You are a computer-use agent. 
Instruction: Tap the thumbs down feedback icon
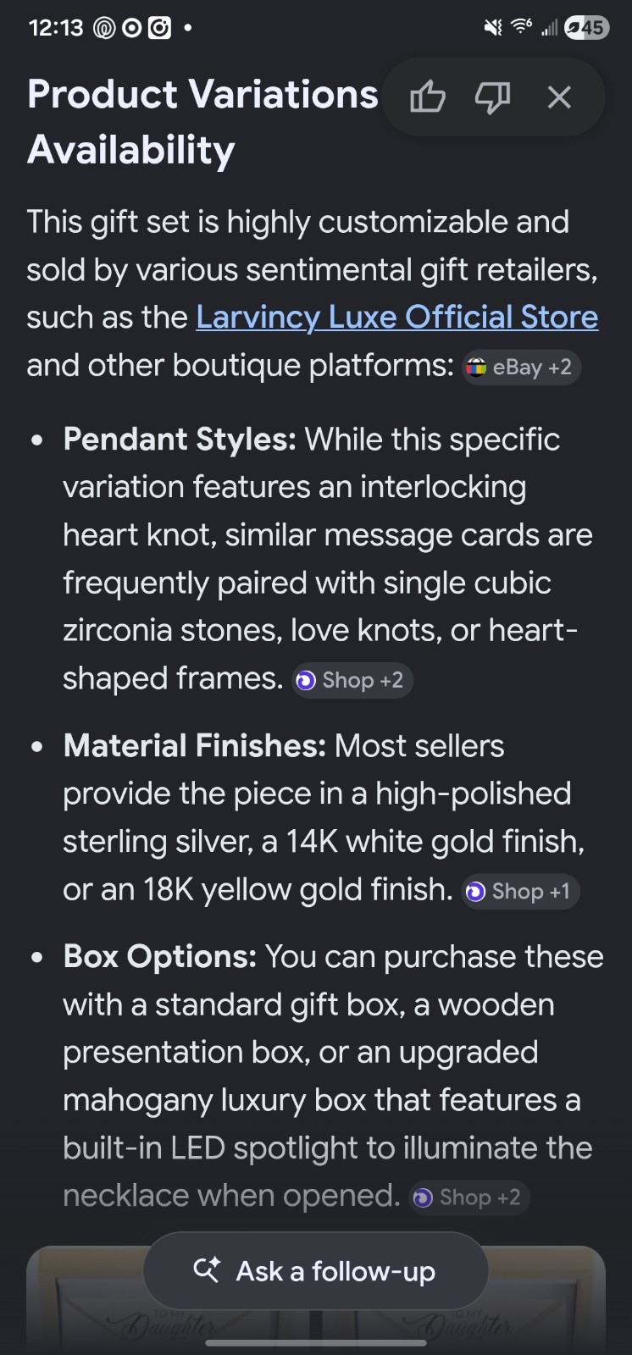(492, 98)
